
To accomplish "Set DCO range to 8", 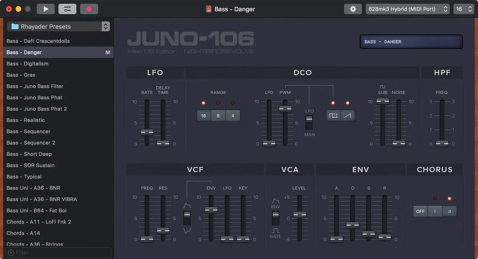I will point(218,115).
